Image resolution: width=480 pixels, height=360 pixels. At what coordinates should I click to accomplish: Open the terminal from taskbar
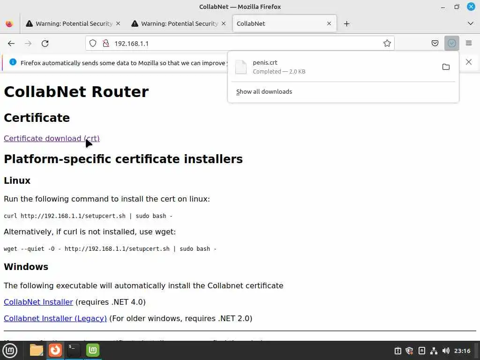pos(74,350)
